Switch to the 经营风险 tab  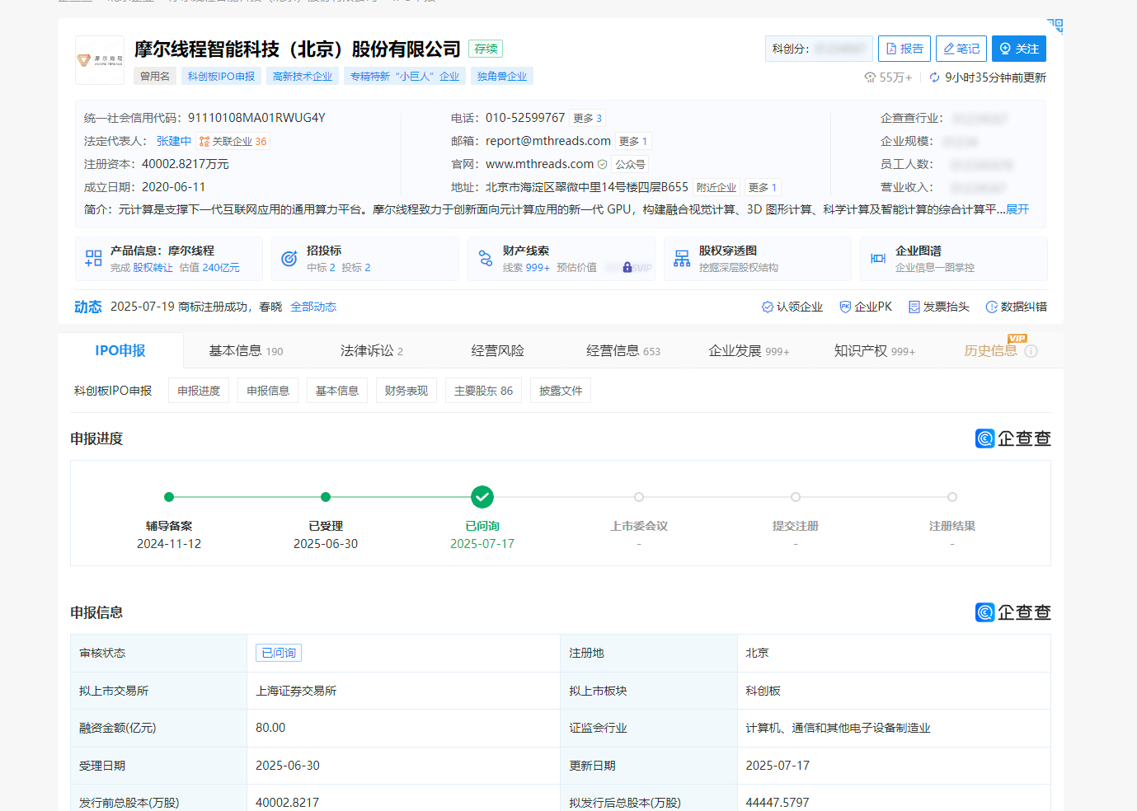coord(498,350)
